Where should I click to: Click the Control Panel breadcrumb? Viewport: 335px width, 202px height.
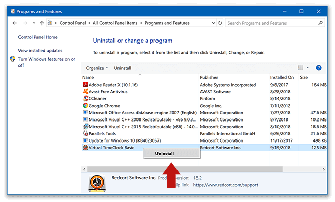(72, 23)
